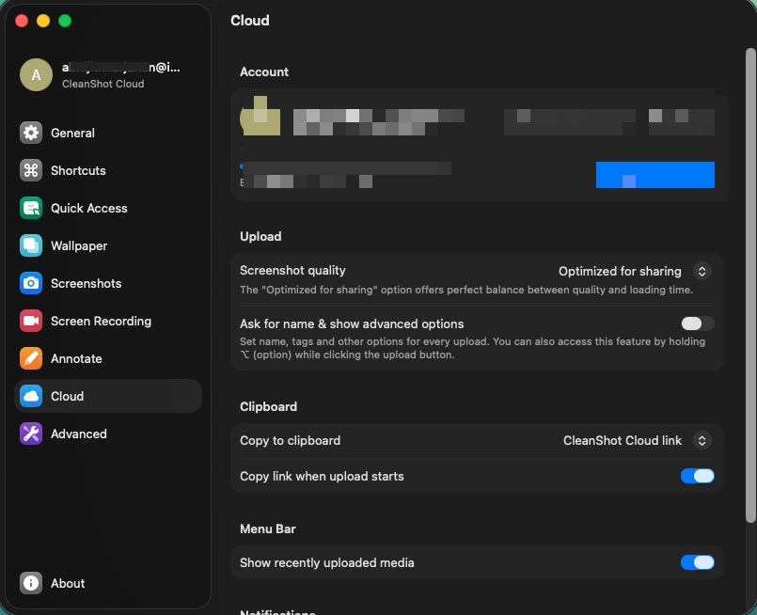
Task: Select the Shortcuts command-key icon
Action: click(x=31, y=170)
